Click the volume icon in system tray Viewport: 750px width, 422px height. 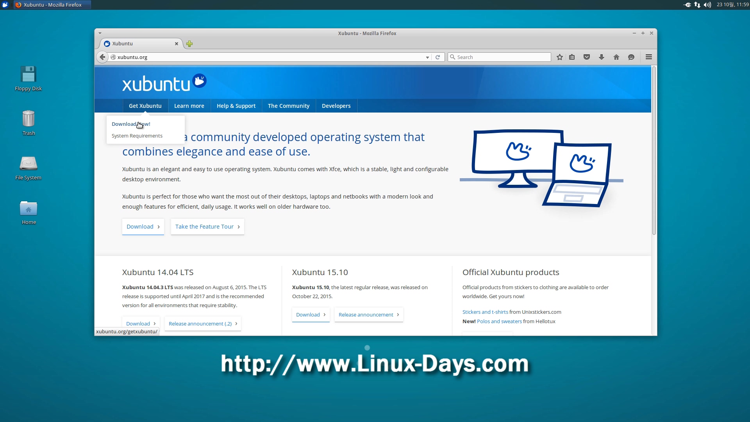pos(707,5)
